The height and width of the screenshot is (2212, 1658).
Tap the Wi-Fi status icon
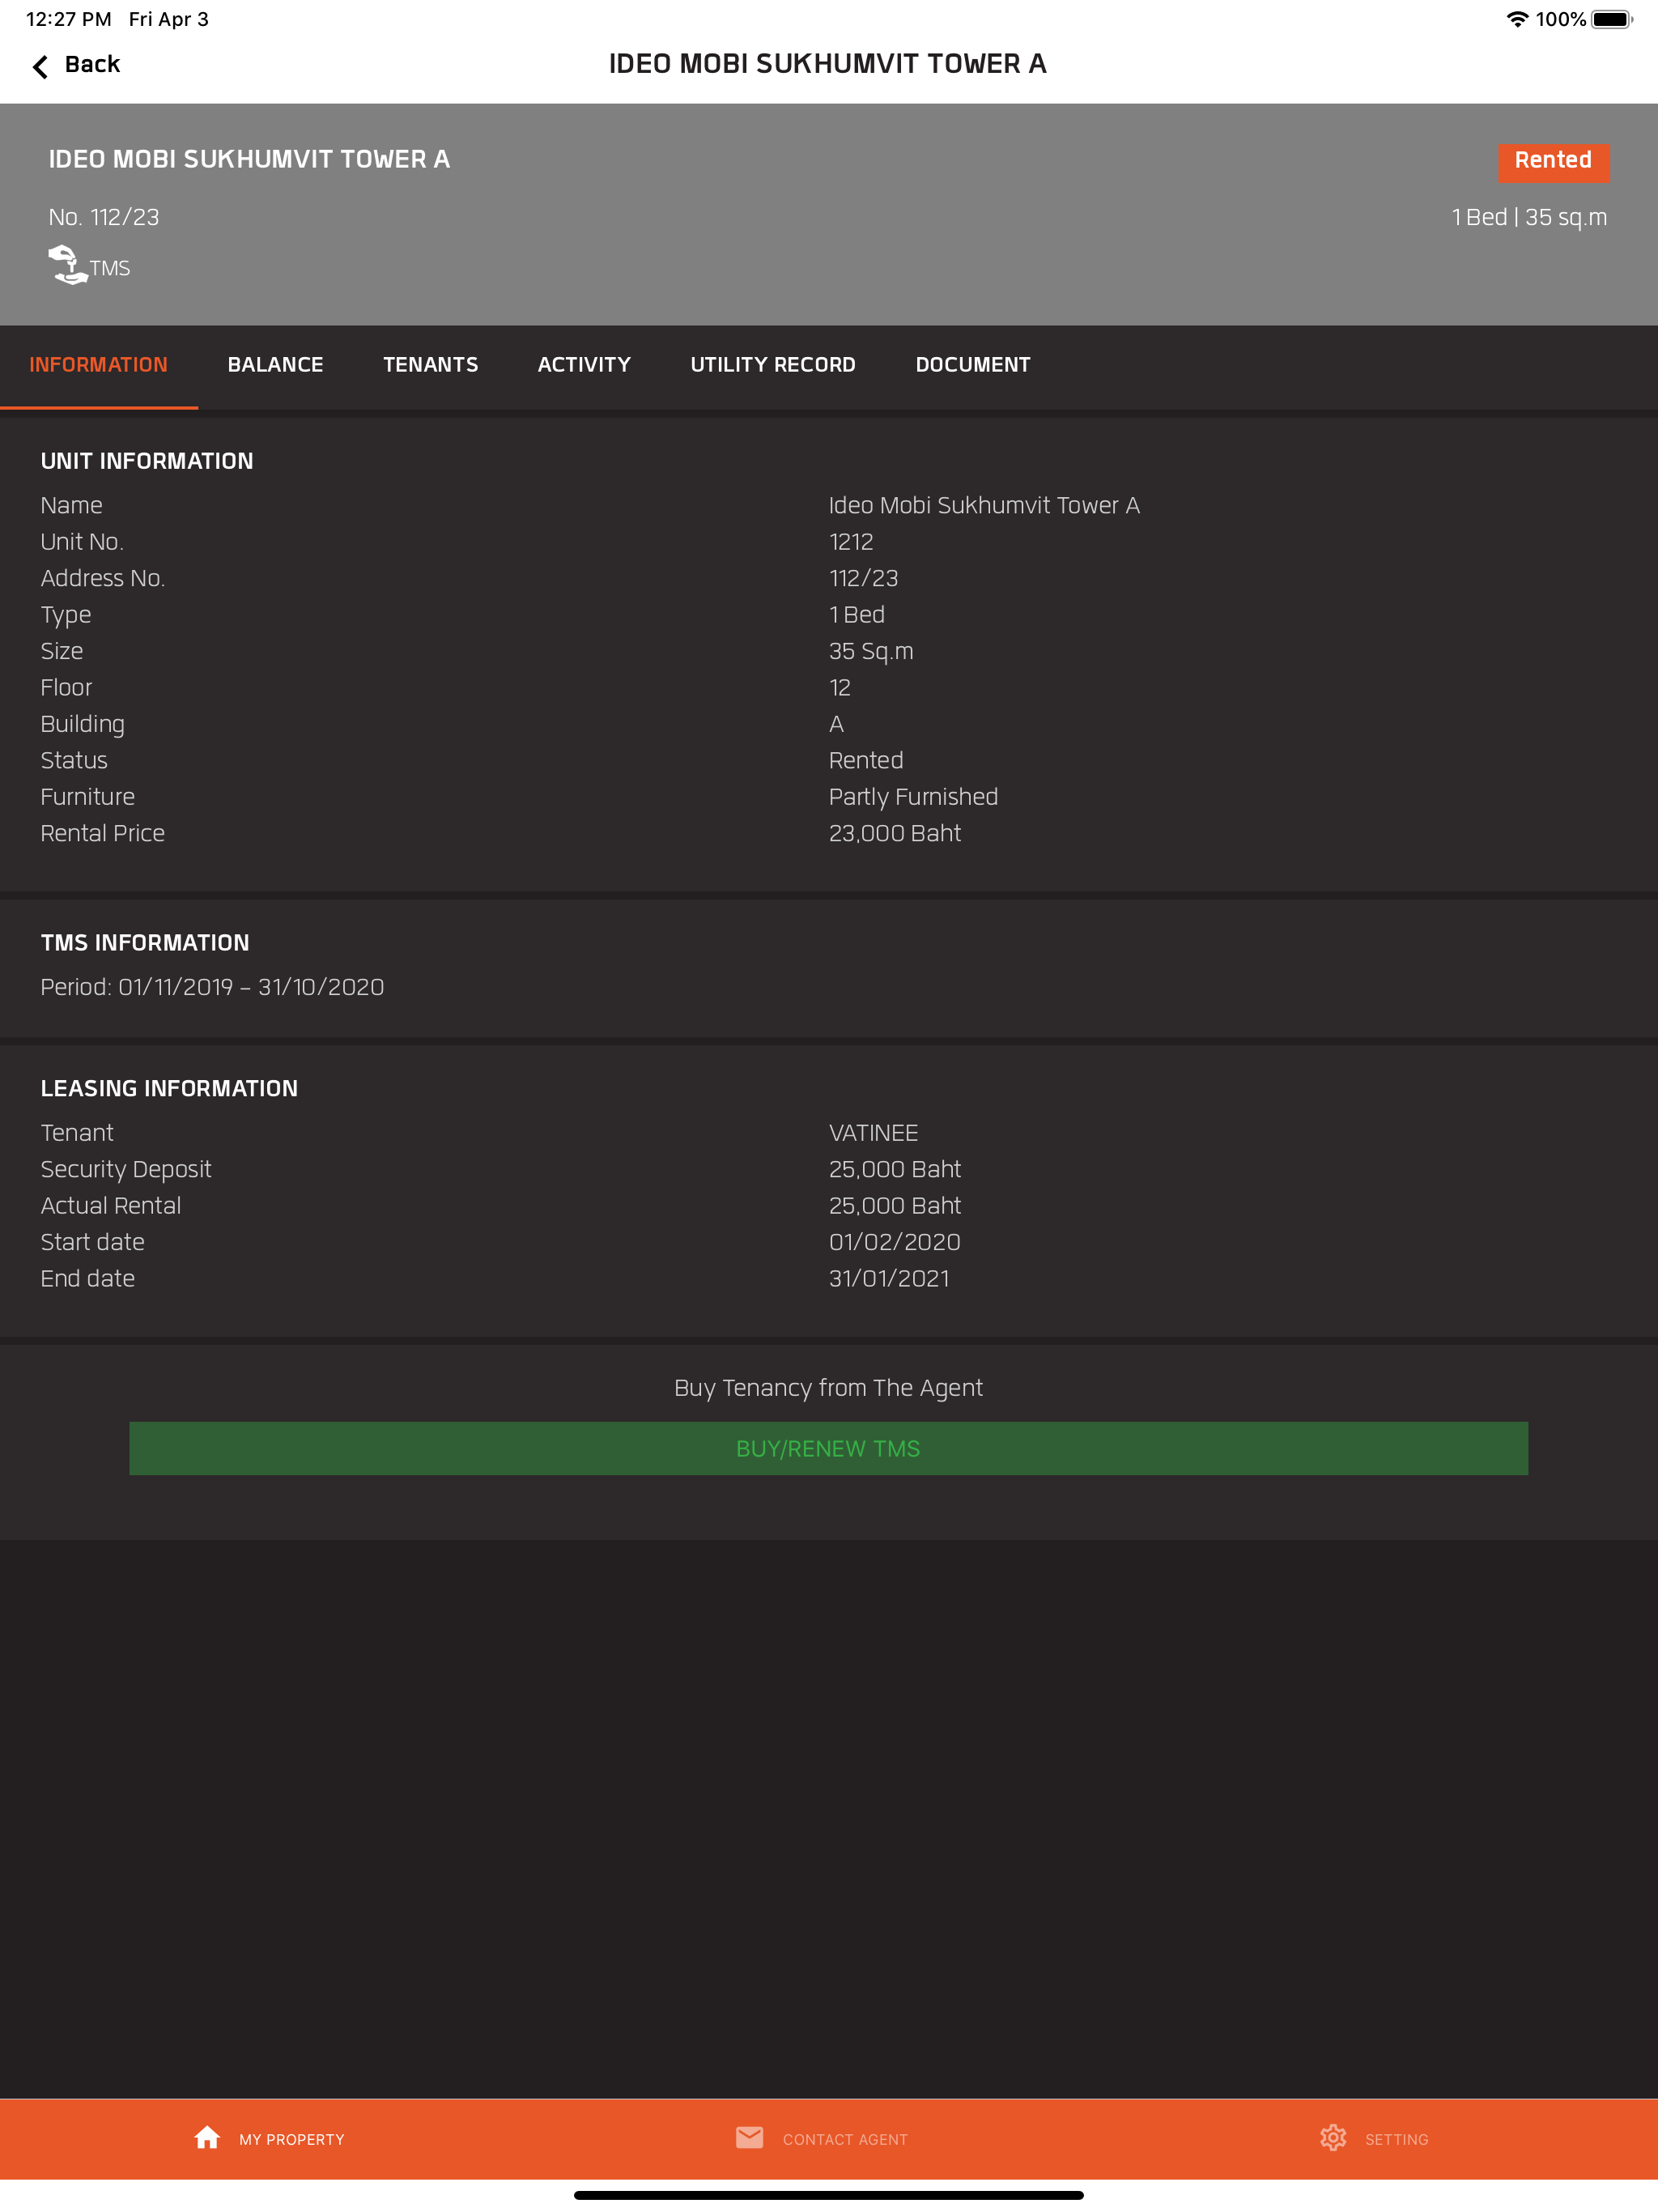pyautogui.click(x=1516, y=19)
